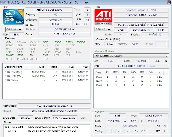
Task: Click the command rate 2T field
Action: click(165, 126)
